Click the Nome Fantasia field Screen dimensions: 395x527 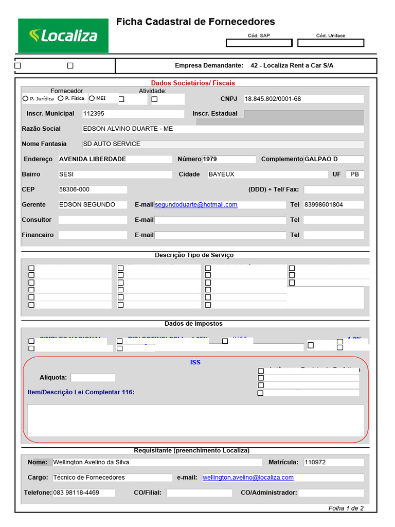pyautogui.click(x=223, y=144)
